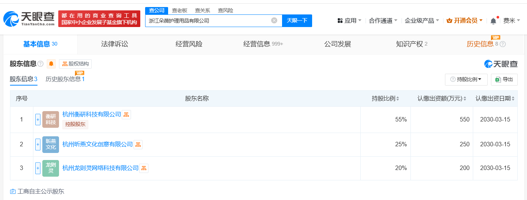
Task: Click the red banner advertisement in header
Action: (x=99, y=19)
